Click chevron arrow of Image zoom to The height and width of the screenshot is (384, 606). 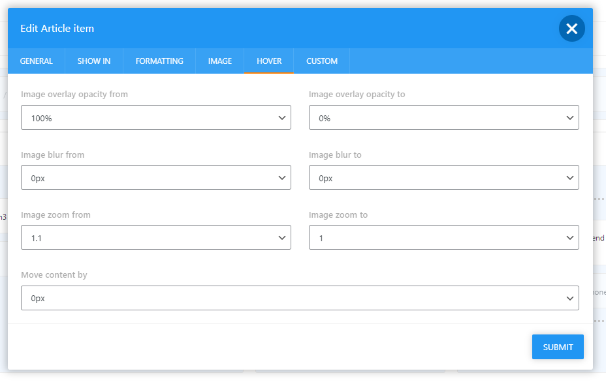pyautogui.click(x=570, y=238)
